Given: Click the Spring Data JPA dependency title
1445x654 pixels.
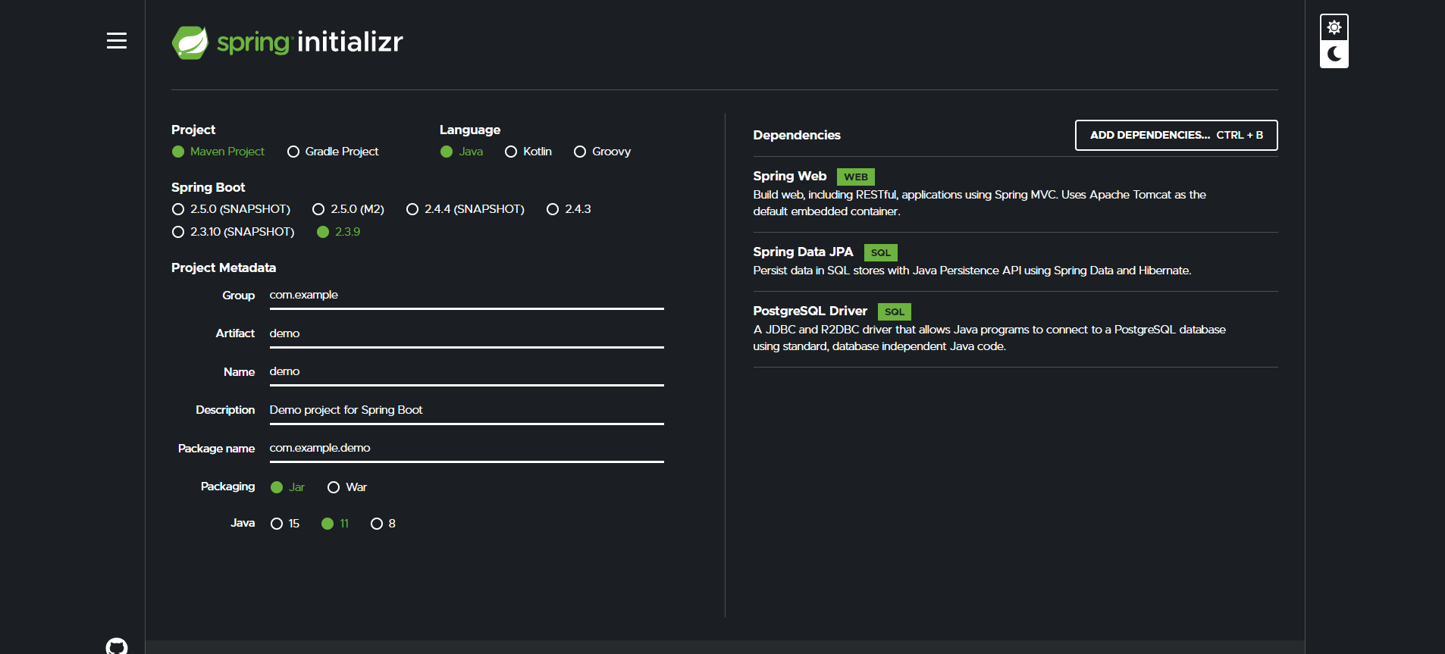Looking at the screenshot, I should (803, 252).
